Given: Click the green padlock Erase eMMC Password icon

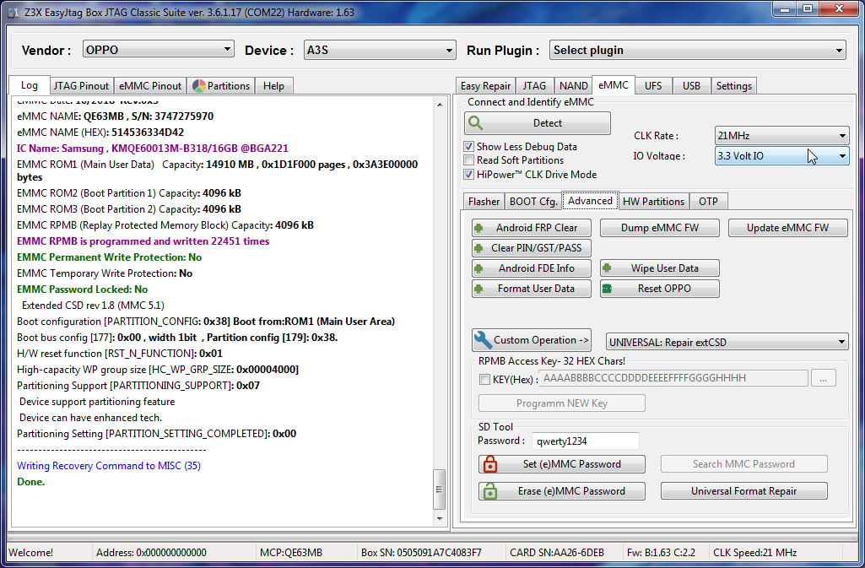Looking at the screenshot, I should click(489, 491).
